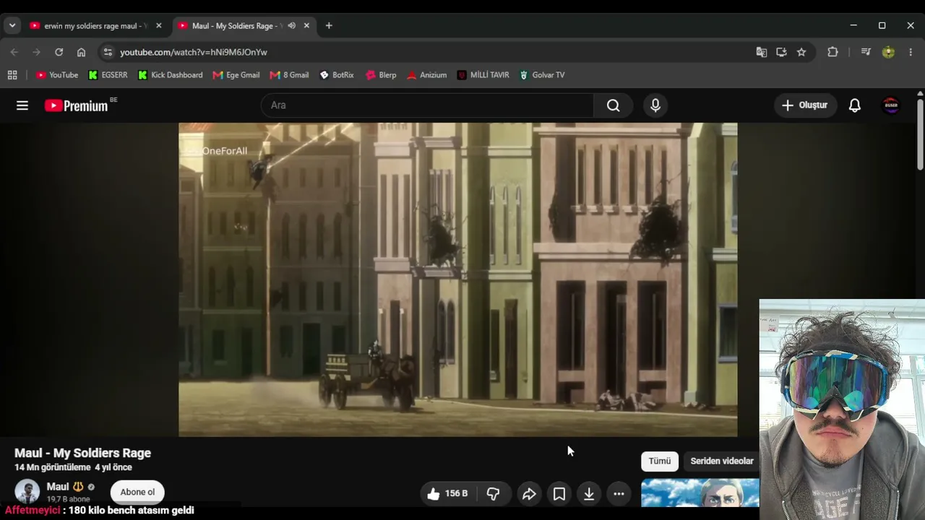Click the YouTube search magnifier button
The width and height of the screenshot is (925, 520).
tap(613, 105)
